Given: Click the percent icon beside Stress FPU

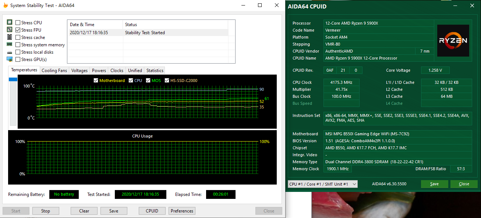Looking at the screenshot, I should click(x=10, y=30).
